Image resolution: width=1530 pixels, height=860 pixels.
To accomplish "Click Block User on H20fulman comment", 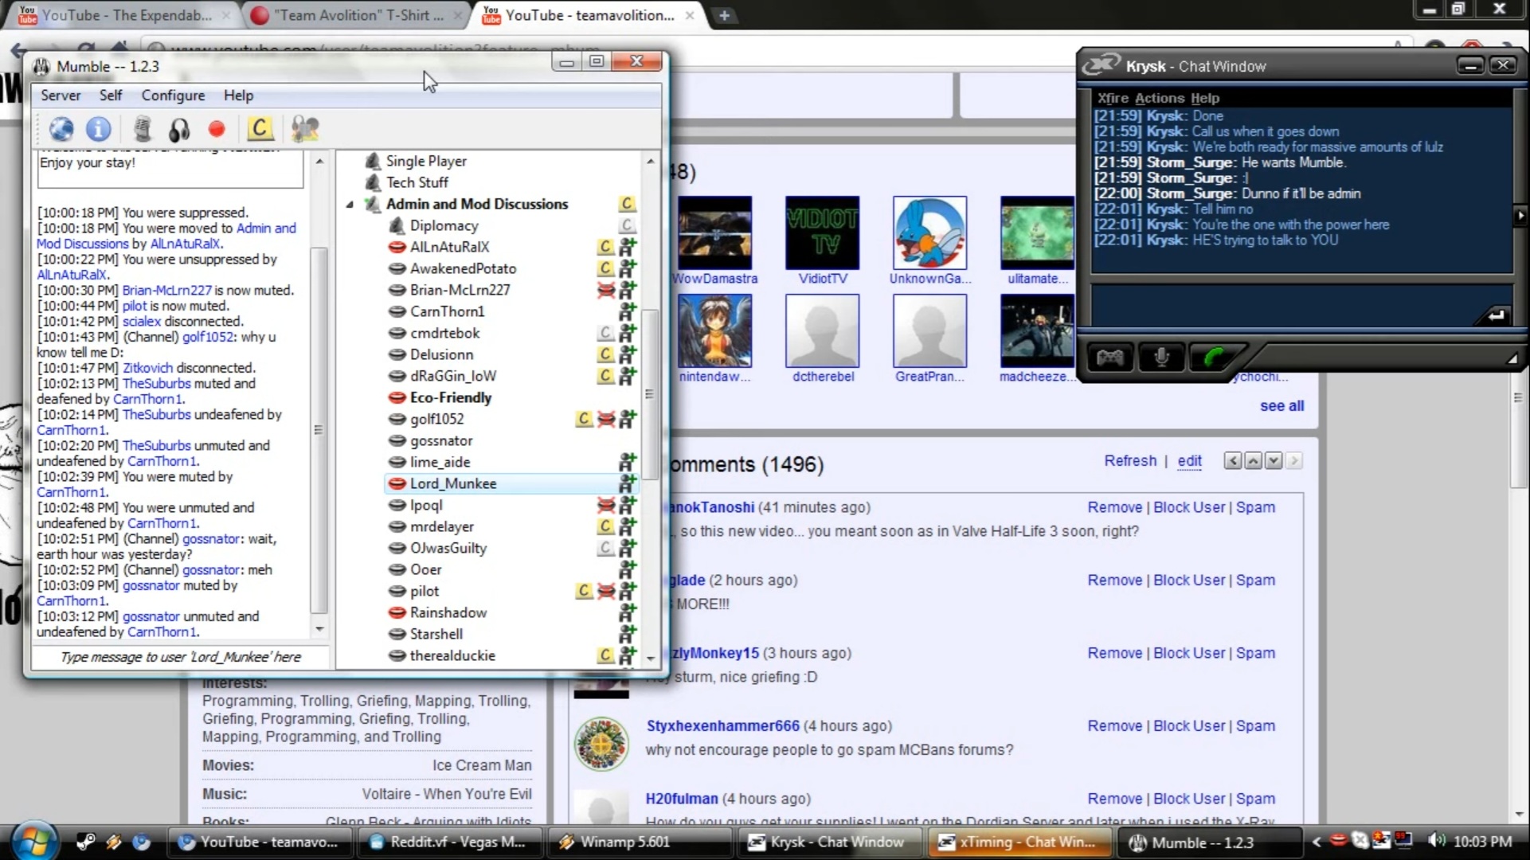I will (x=1189, y=799).
